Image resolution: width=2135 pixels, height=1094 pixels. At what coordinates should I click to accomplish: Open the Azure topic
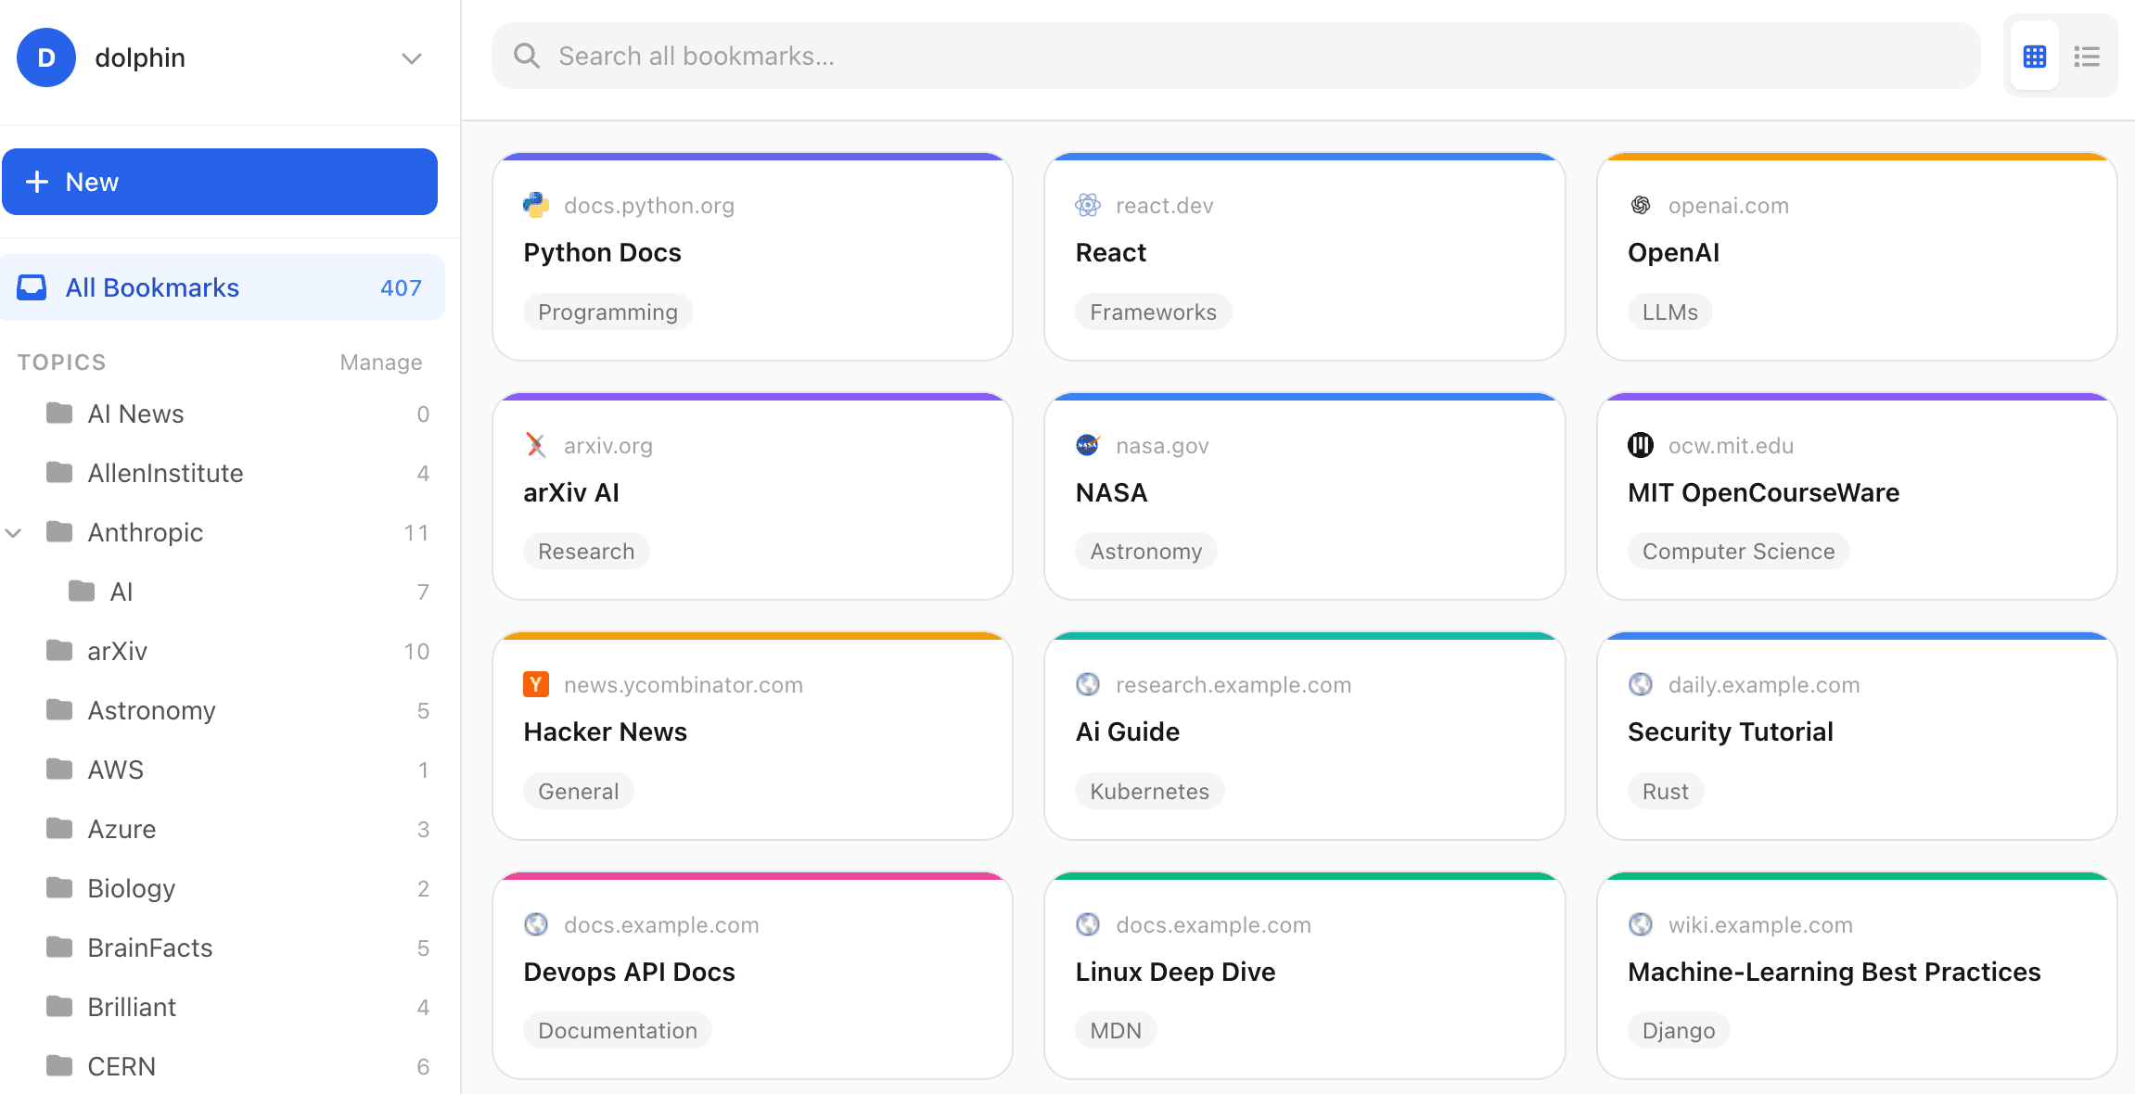click(x=223, y=829)
